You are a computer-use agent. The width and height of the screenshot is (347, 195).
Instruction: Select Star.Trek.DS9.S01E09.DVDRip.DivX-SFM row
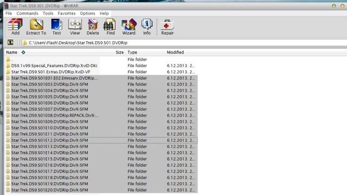(x=101, y=121)
